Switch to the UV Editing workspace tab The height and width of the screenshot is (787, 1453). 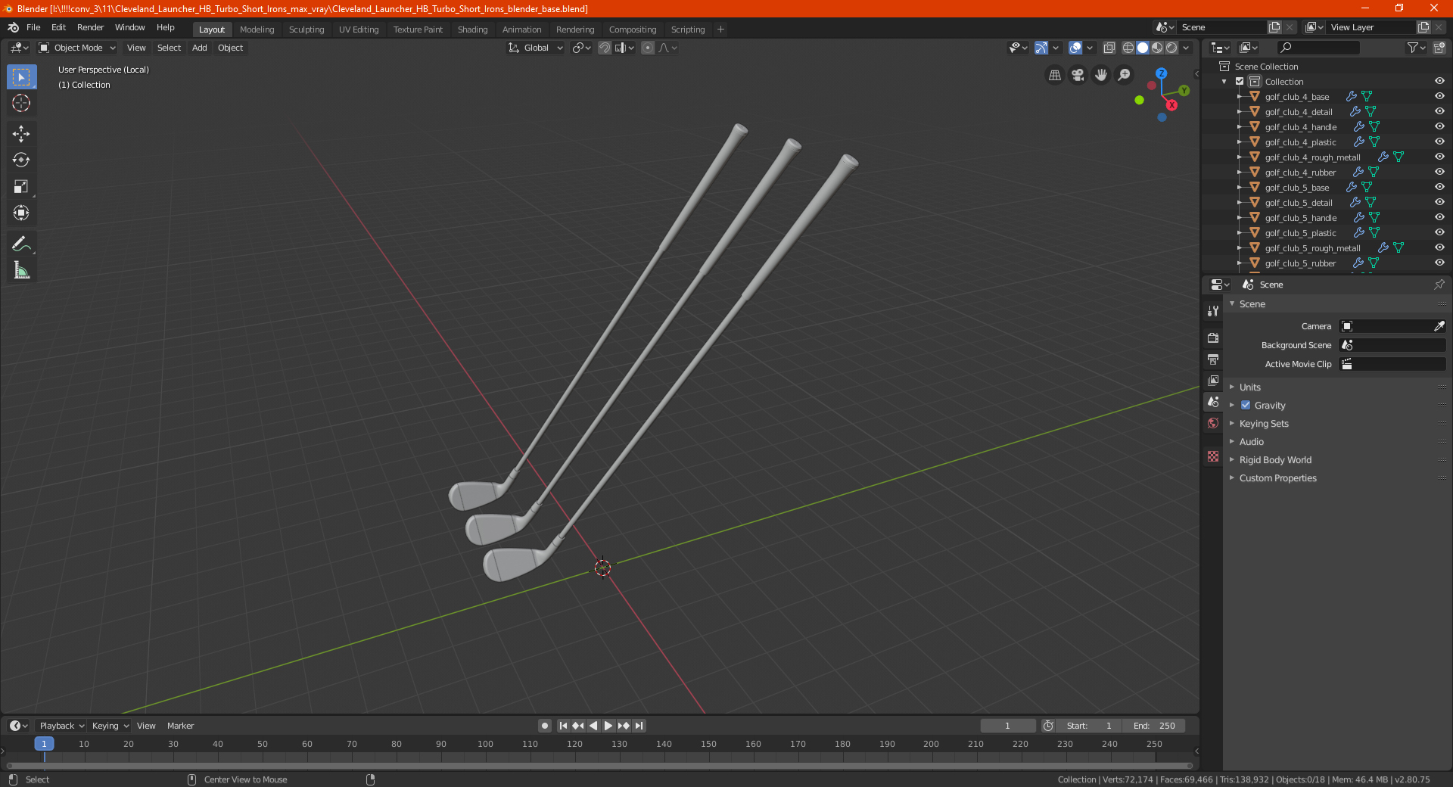click(x=359, y=30)
